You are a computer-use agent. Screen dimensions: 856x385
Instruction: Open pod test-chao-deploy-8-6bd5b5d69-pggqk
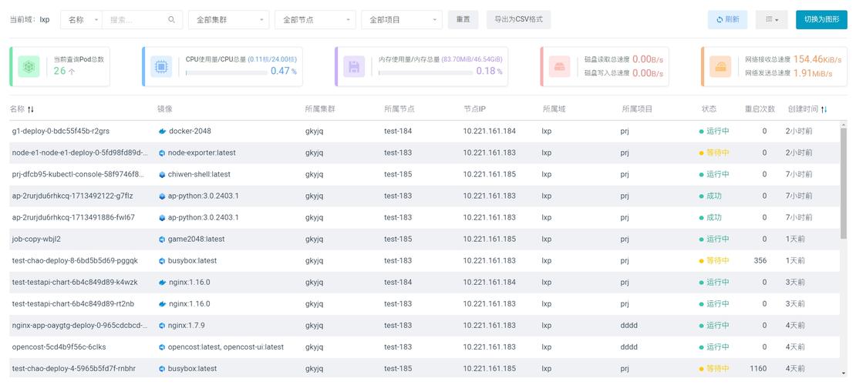pos(75,261)
